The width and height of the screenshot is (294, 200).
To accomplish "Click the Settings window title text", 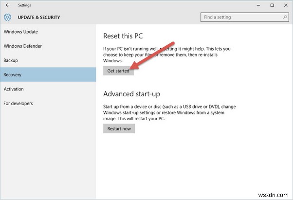I will coord(24,5).
